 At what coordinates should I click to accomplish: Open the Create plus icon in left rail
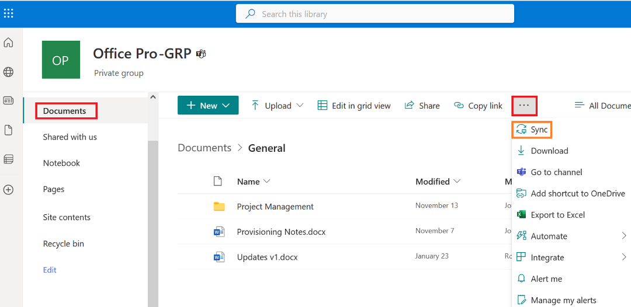tap(8, 190)
